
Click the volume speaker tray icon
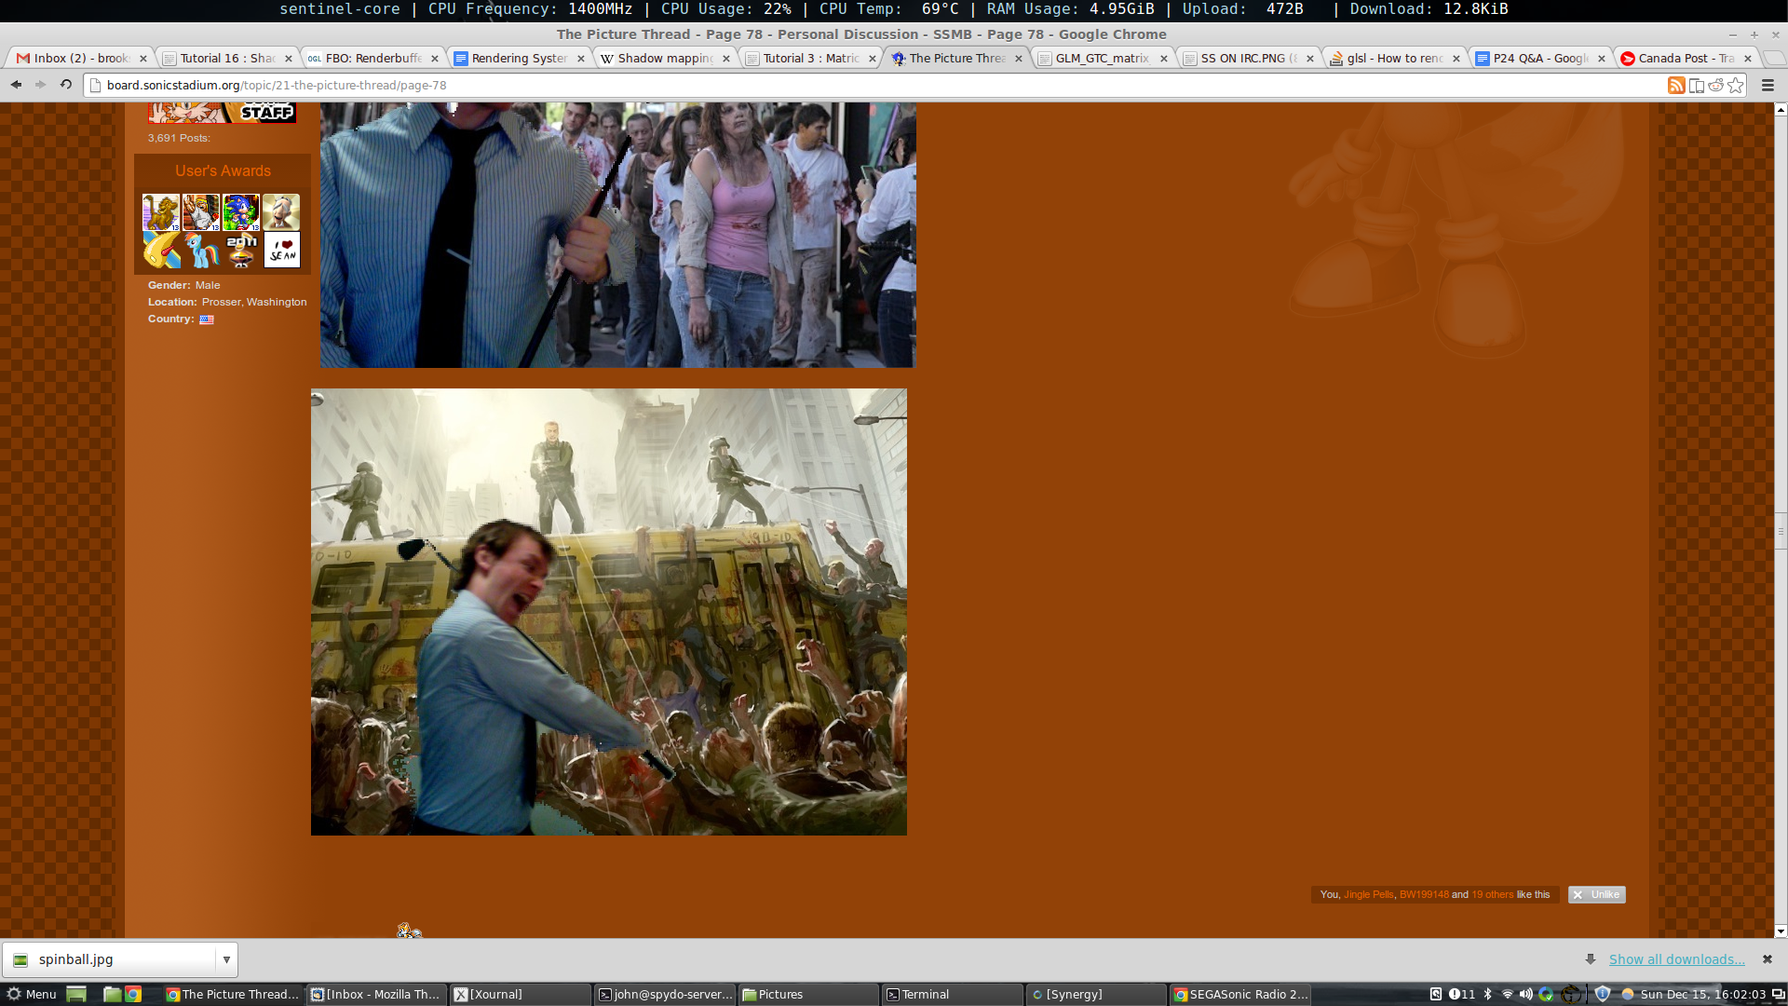click(x=1525, y=994)
